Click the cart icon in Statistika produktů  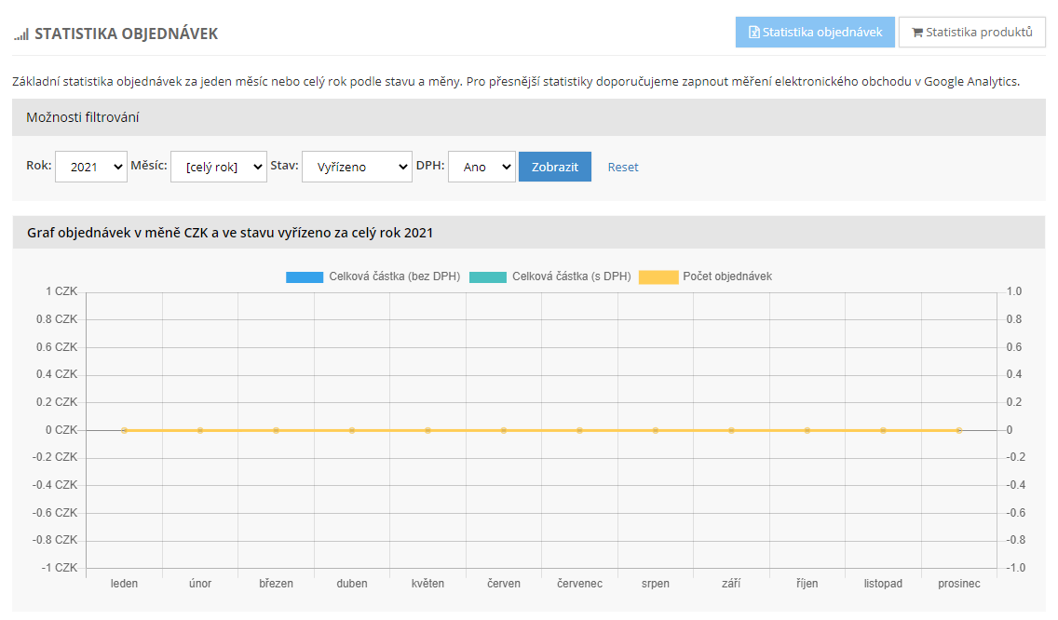[x=917, y=33]
